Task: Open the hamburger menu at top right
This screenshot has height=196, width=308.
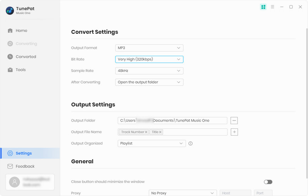Action: [273, 7]
